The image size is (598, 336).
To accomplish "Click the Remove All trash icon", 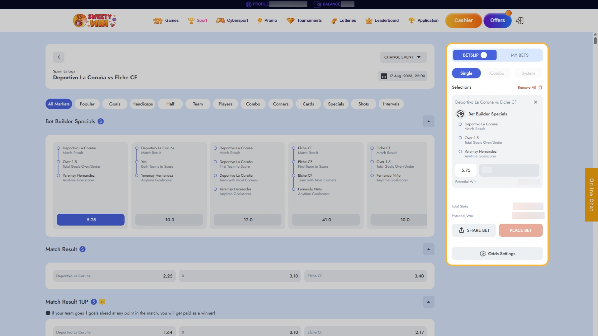I will point(540,87).
